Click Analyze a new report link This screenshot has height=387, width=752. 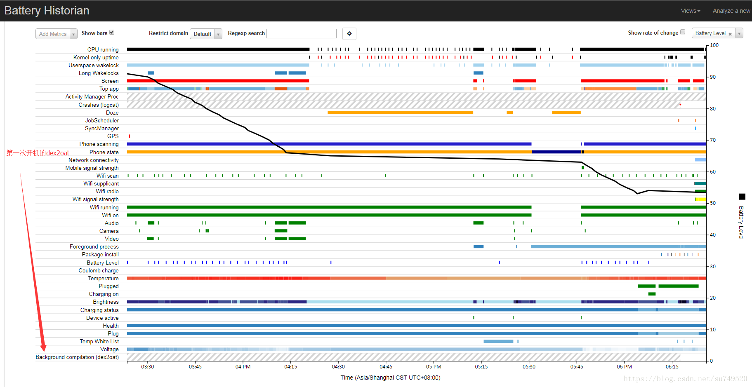[732, 11]
